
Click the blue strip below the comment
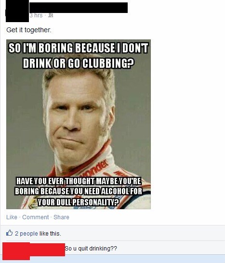pos(112,259)
